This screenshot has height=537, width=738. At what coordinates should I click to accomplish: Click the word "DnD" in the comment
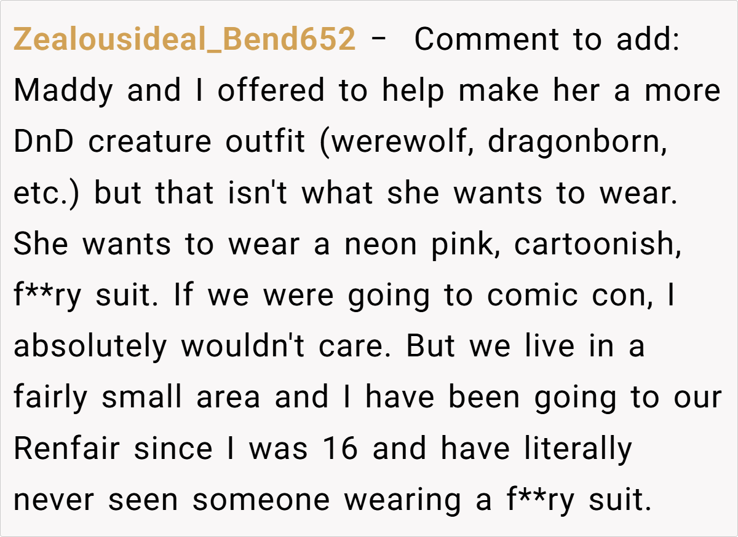pyautogui.click(x=43, y=142)
